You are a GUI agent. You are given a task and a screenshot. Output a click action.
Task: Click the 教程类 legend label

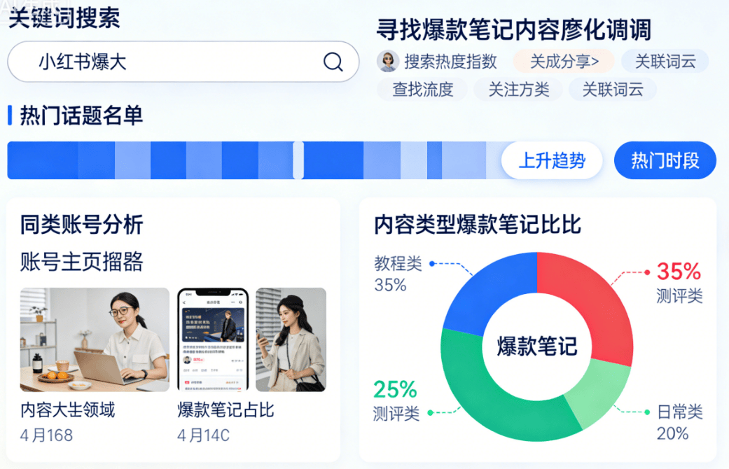click(398, 264)
